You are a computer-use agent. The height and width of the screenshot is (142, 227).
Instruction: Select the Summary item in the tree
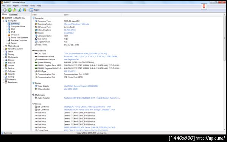click(x=15, y=24)
